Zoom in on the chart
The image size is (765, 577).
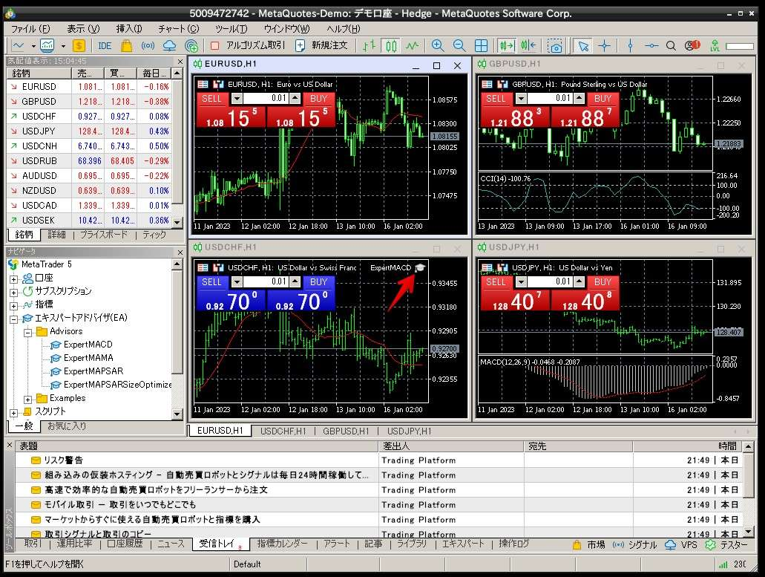point(438,46)
